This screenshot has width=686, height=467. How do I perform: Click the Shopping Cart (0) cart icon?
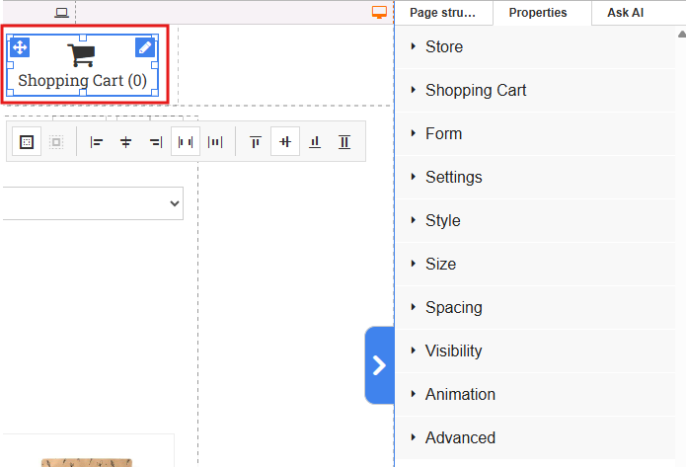point(82,55)
